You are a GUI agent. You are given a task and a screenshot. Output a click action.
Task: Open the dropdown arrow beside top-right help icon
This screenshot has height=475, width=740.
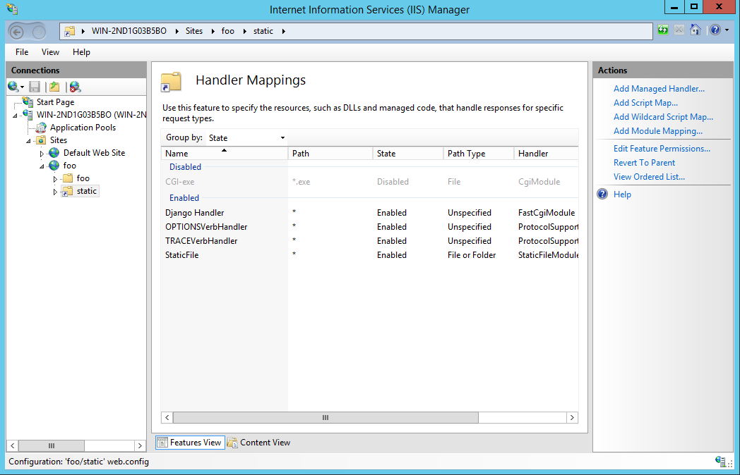pos(727,30)
